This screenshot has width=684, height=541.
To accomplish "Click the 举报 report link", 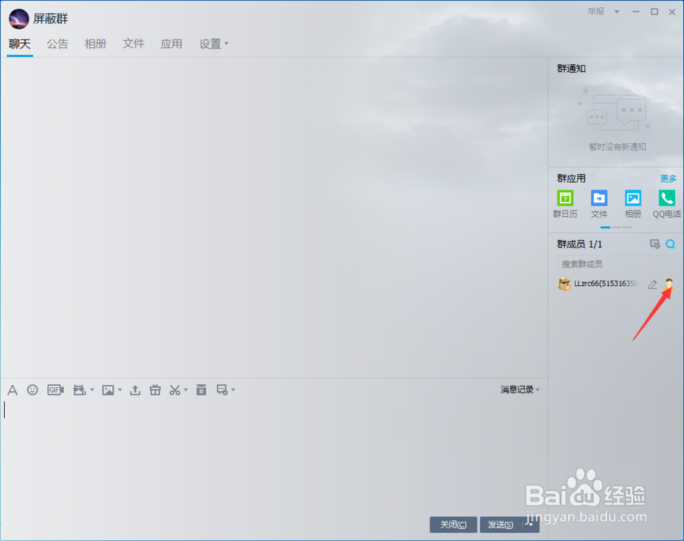I will [x=596, y=12].
